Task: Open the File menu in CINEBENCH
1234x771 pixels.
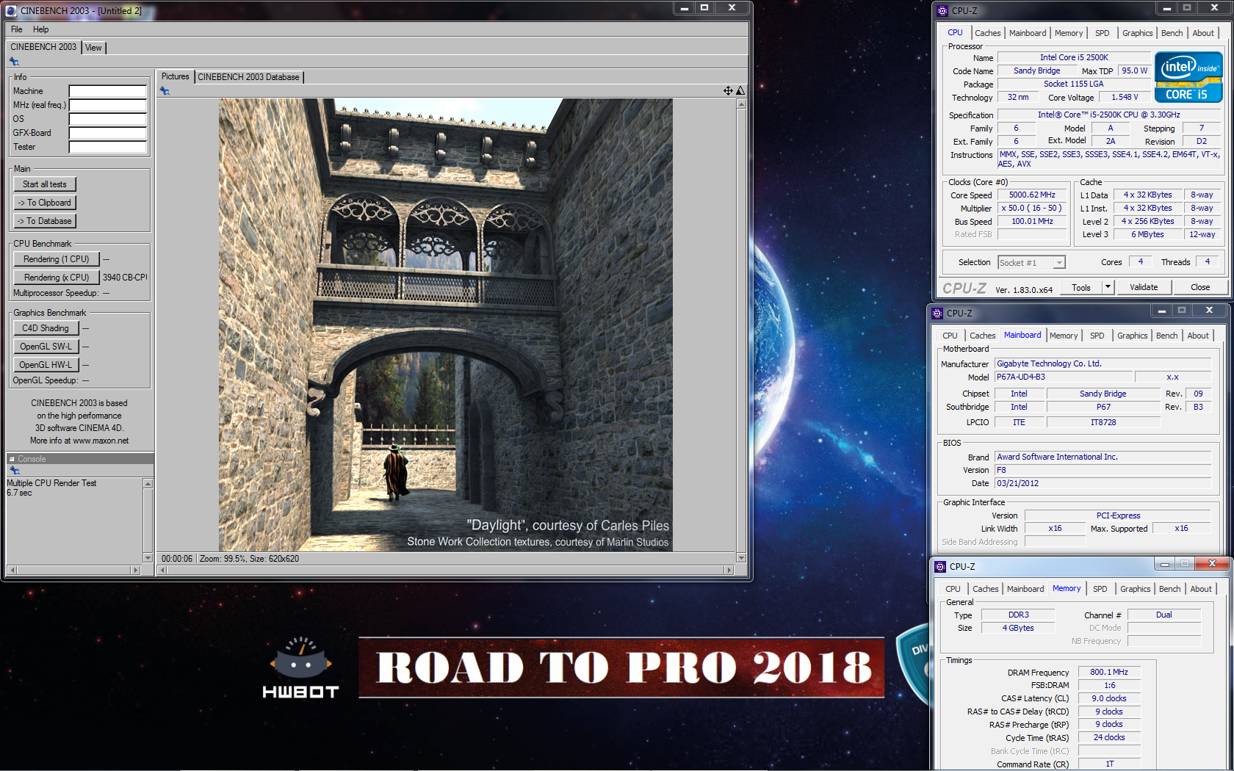Action: point(17,29)
